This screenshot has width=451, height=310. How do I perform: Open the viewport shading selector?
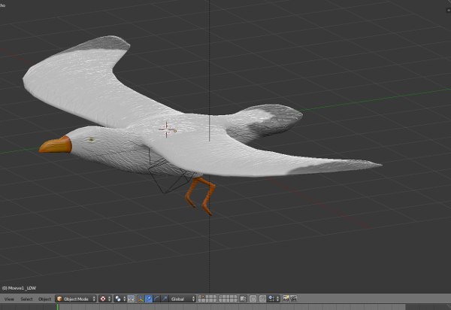105,299
